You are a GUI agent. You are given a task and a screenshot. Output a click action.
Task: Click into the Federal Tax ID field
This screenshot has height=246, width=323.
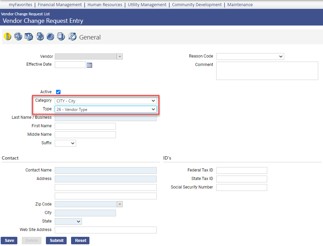(241, 170)
